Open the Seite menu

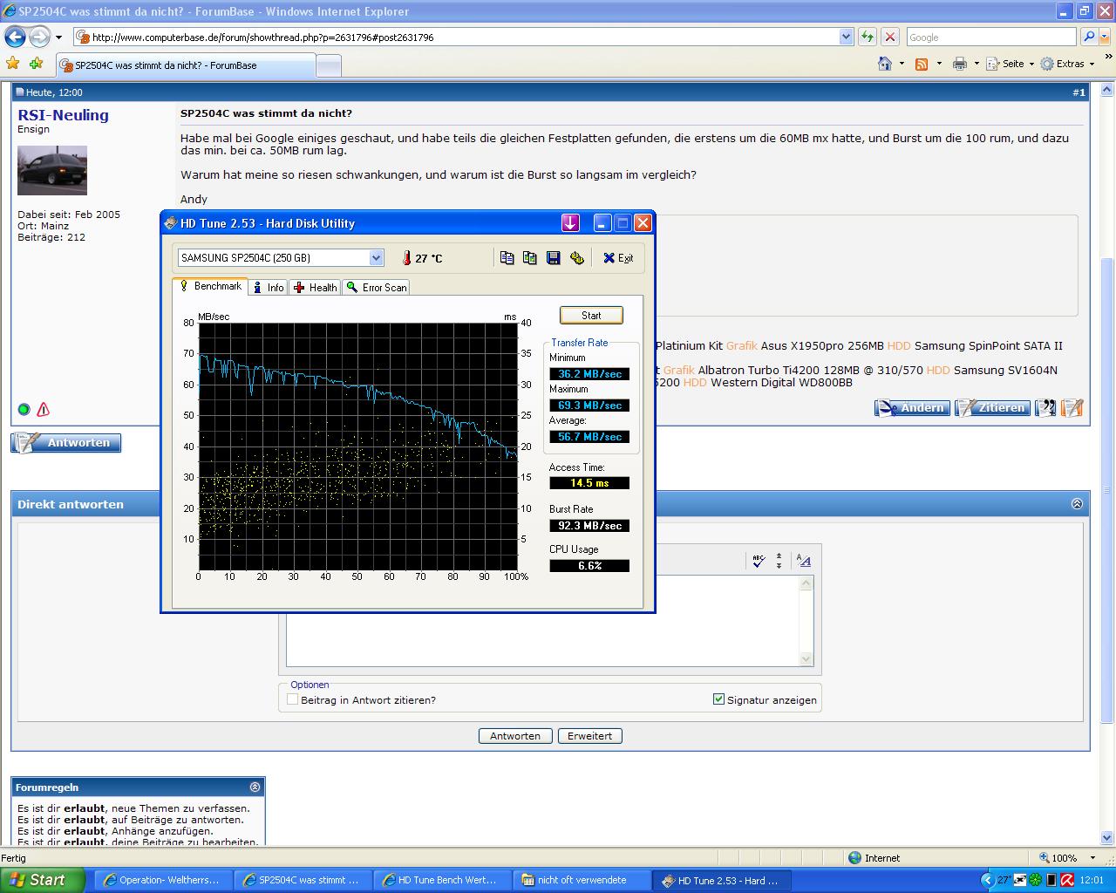pyautogui.click(x=1010, y=64)
